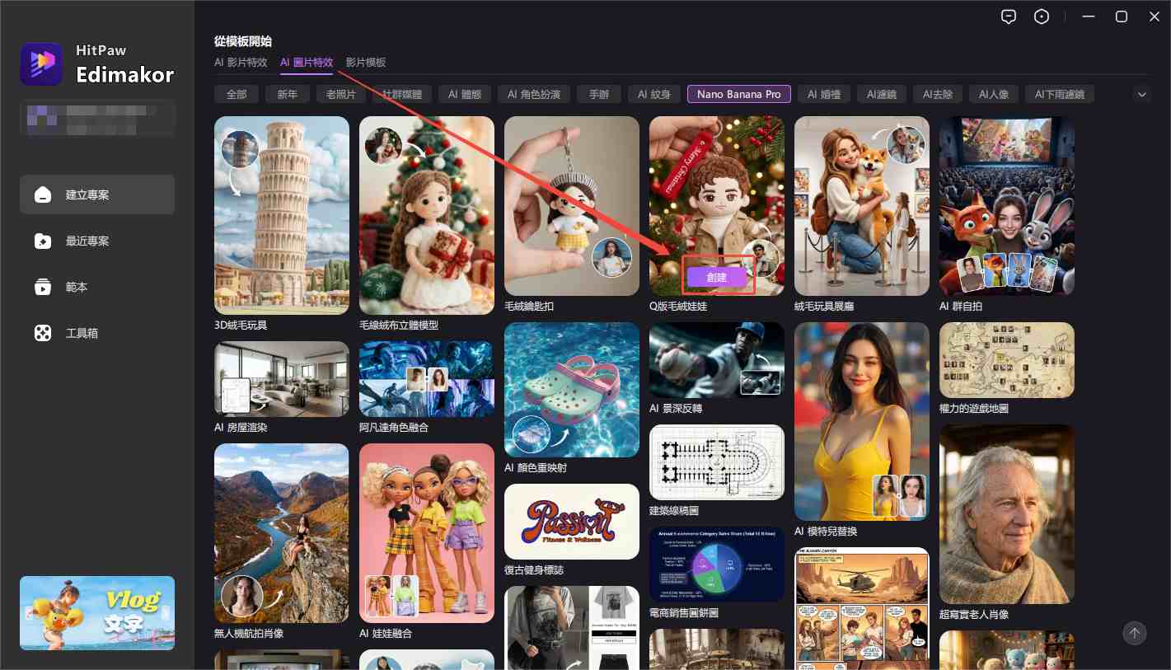Image resolution: width=1171 pixels, height=670 pixels.
Task: Click the scroll-to-top arrow icon
Action: click(1135, 633)
